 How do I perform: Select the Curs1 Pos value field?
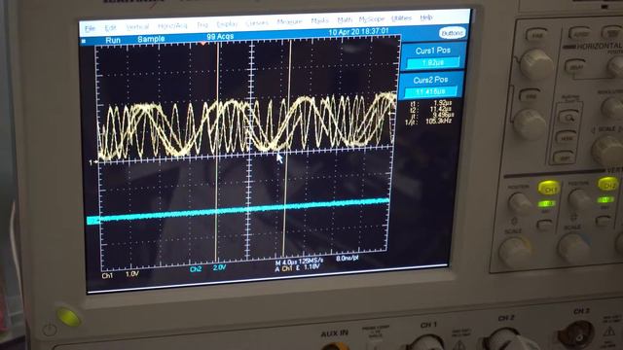(x=432, y=62)
